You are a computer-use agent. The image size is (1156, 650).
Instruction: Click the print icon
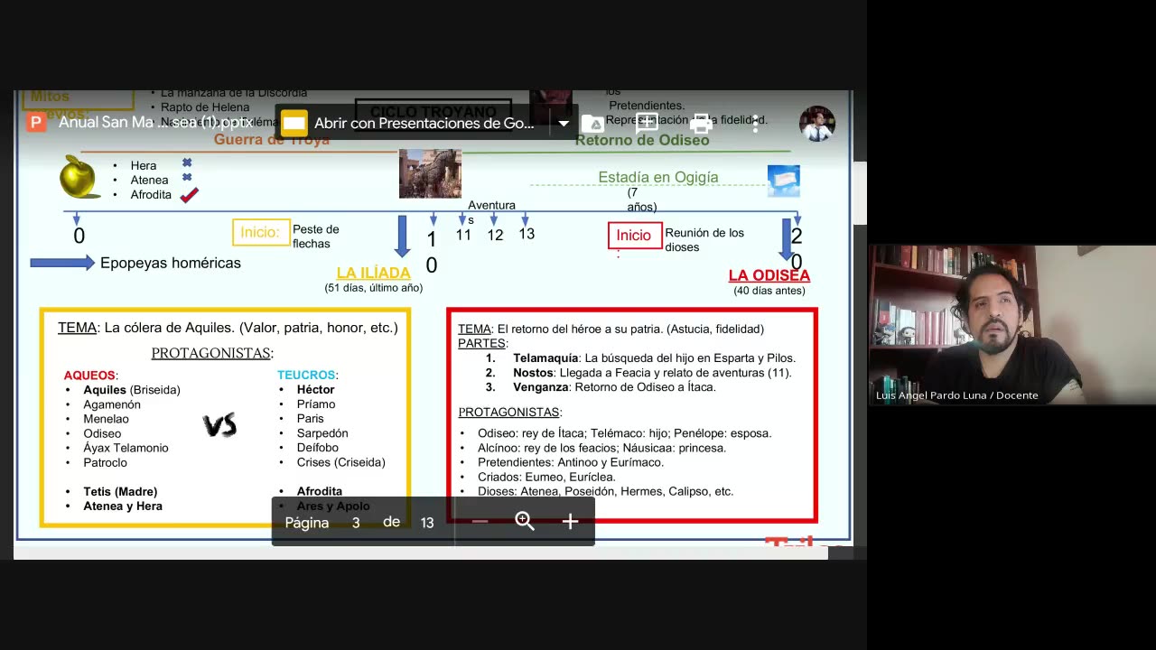[701, 124]
